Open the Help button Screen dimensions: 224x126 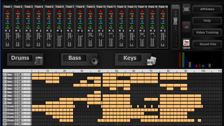[x=207, y=21]
